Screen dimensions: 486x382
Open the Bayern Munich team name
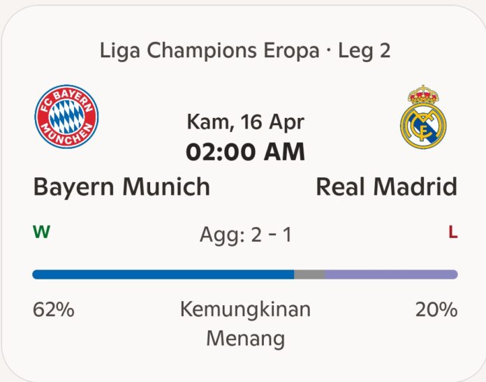(x=121, y=186)
